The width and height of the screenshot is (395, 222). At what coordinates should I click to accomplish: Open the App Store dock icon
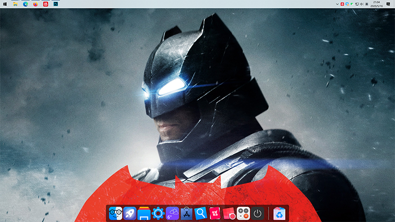point(187,213)
